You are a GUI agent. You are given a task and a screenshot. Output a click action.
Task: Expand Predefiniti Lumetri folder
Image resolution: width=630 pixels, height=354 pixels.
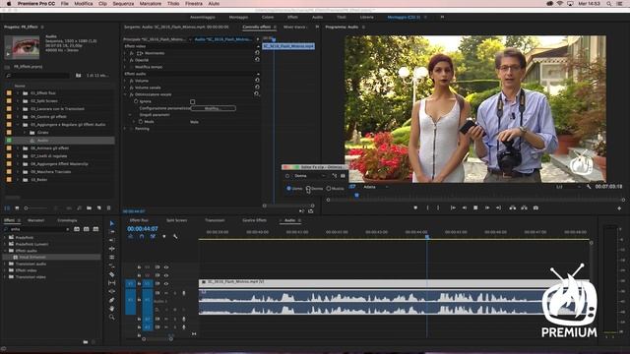point(5,244)
